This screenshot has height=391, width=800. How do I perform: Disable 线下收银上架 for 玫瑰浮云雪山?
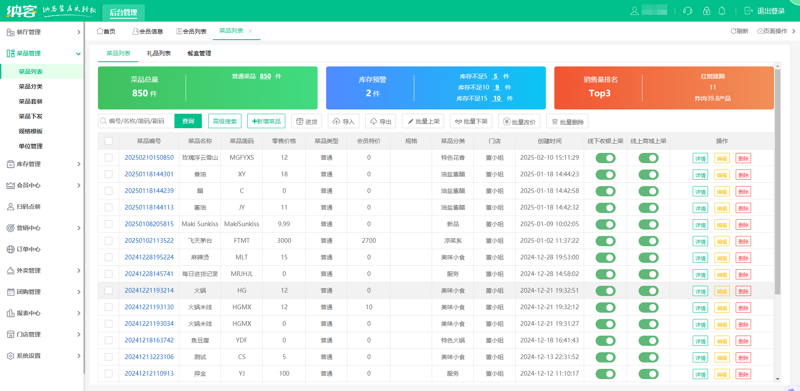pos(605,158)
